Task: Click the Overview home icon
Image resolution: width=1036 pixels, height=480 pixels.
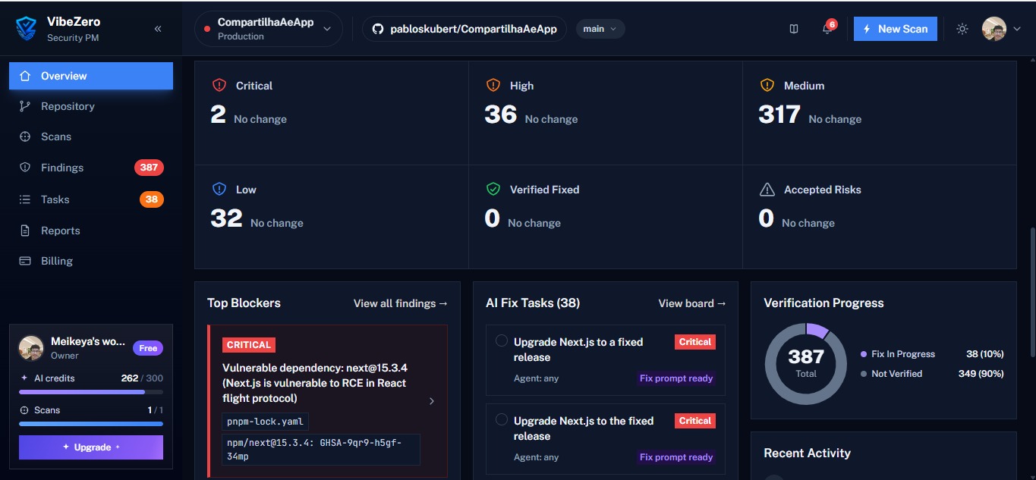Action: [x=25, y=76]
